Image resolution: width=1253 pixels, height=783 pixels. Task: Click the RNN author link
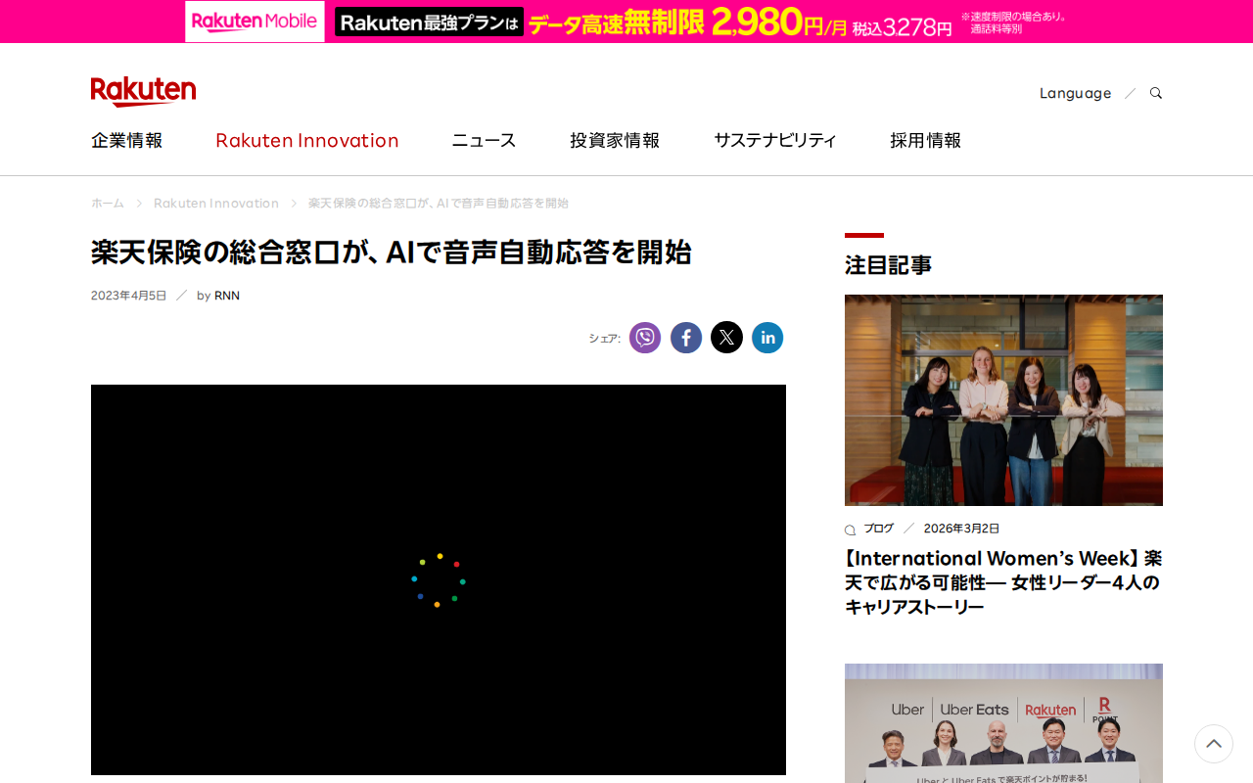coord(227,296)
